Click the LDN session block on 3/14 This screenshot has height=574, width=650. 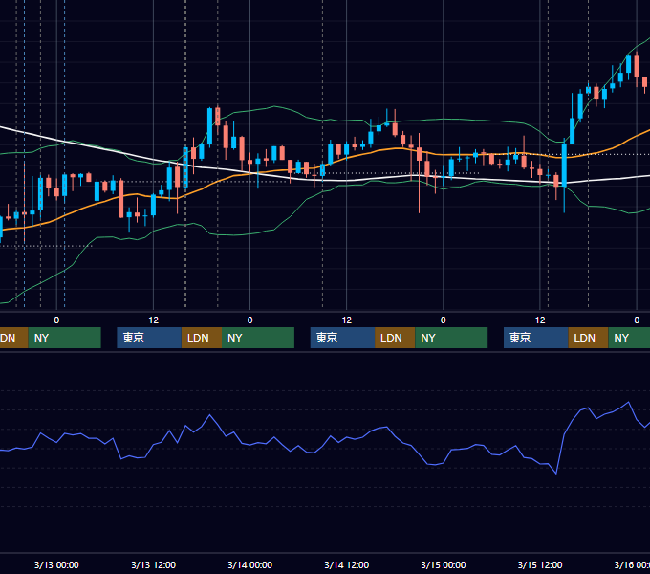[x=395, y=338]
